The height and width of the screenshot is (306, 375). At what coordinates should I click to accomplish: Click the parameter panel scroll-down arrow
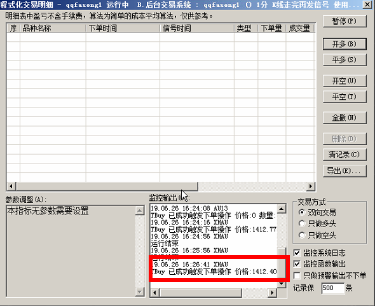[x=139, y=291]
